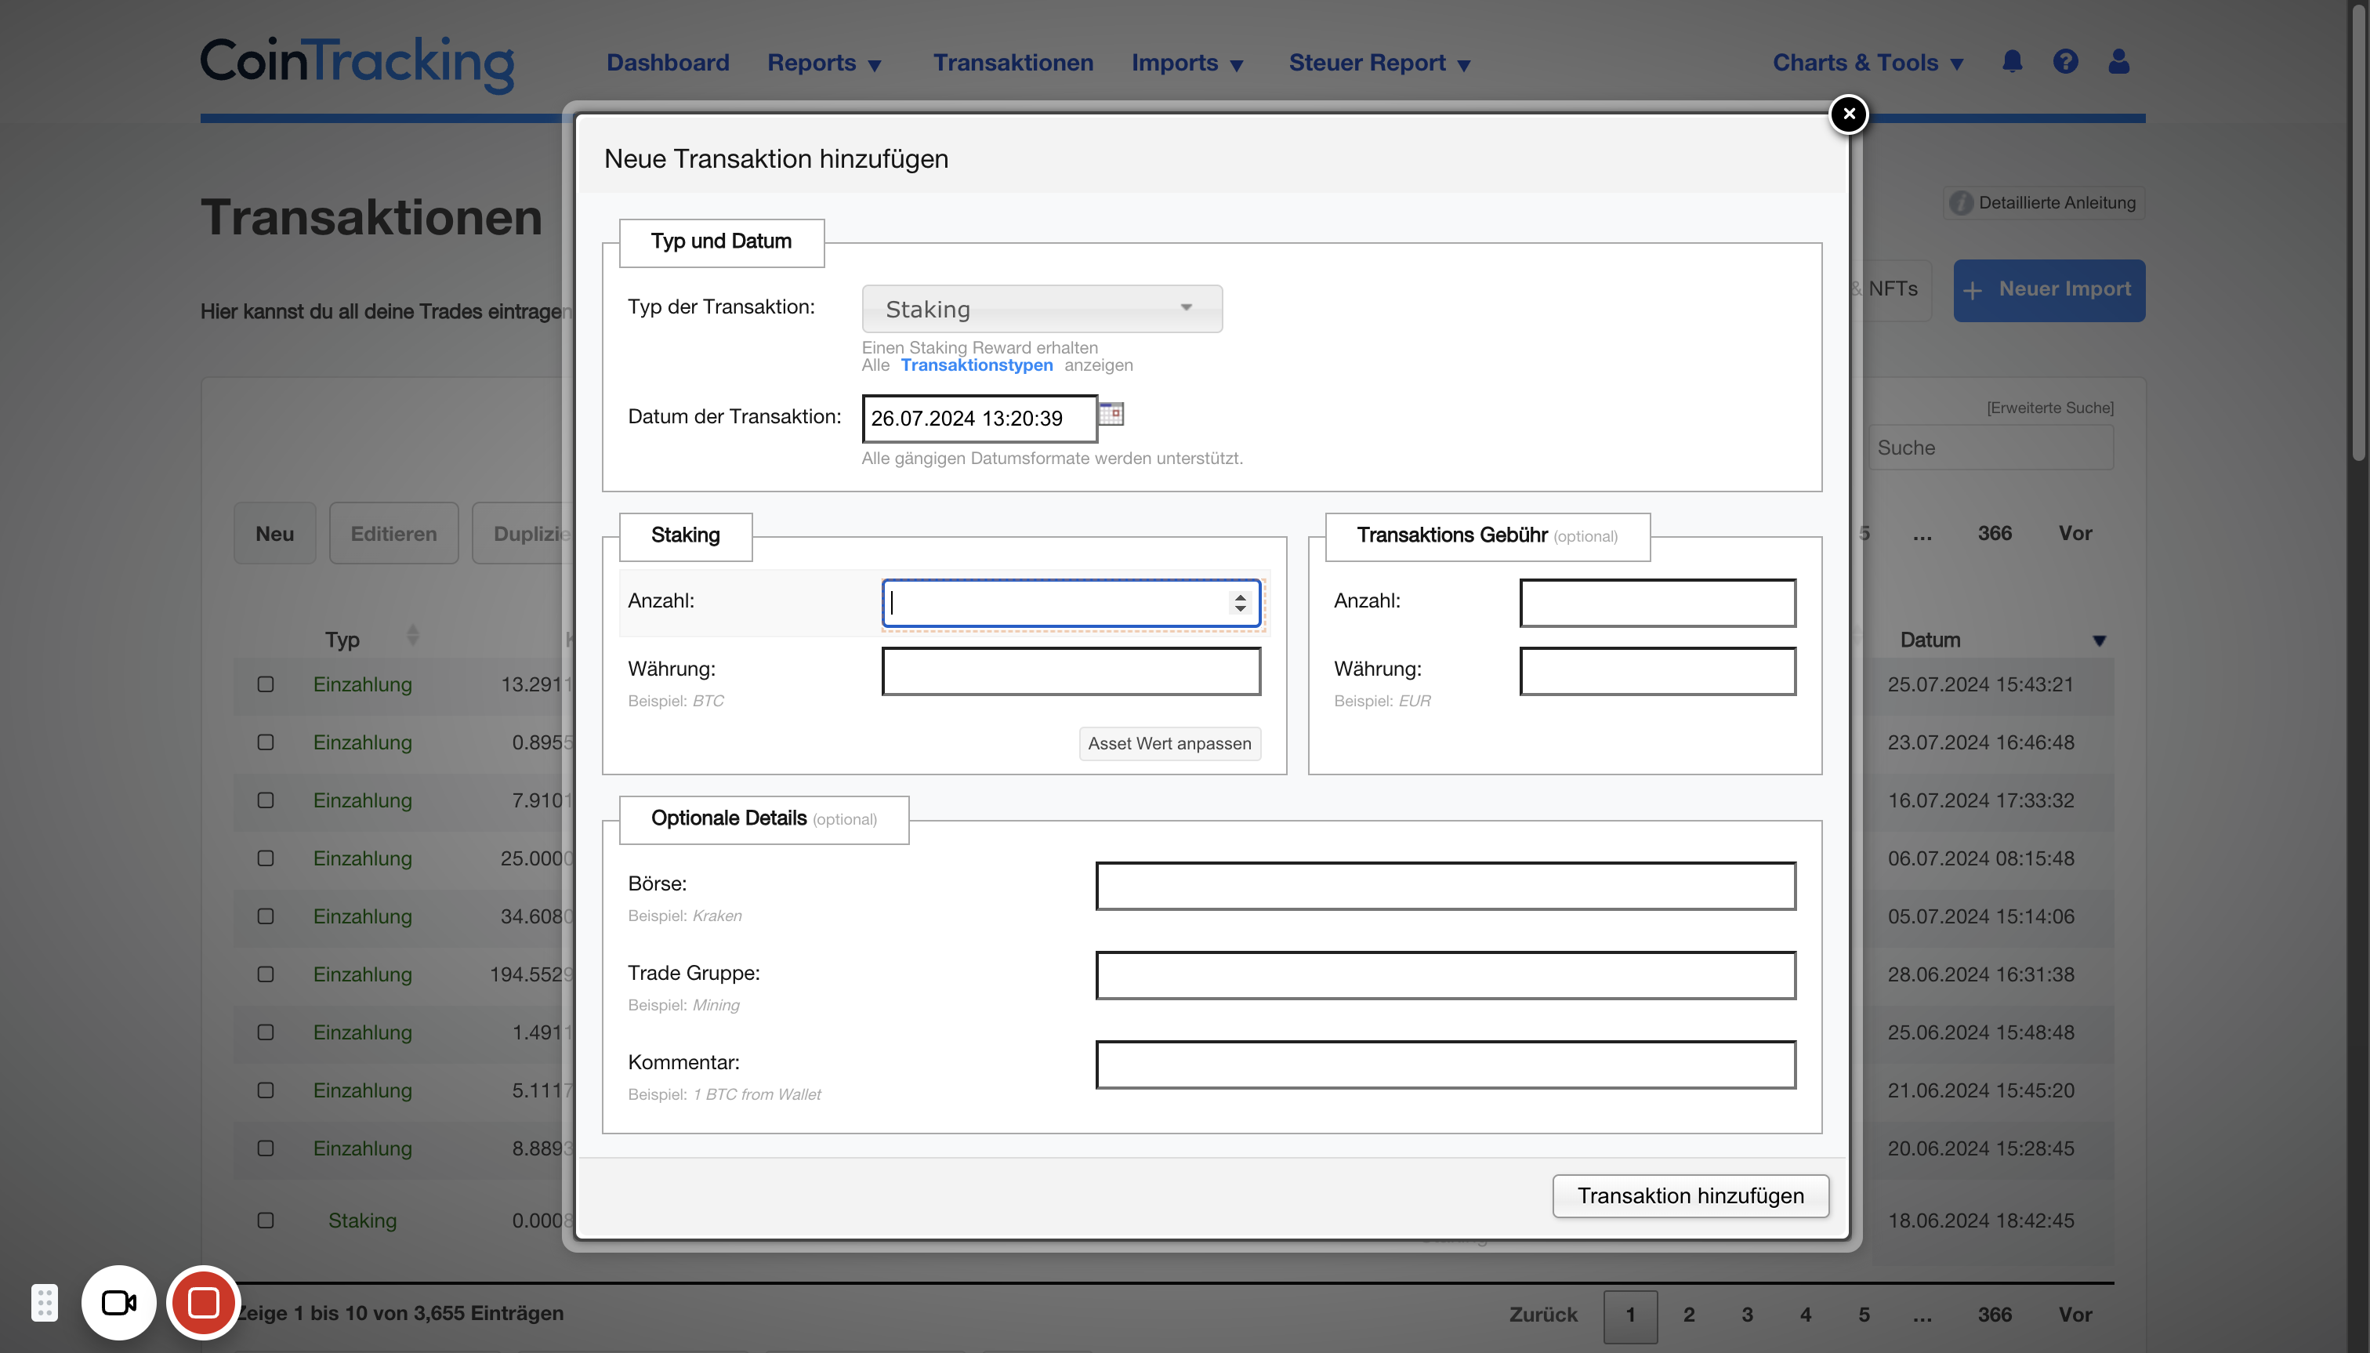Image resolution: width=2370 pixels, height=1353 pixels.
Task: Click Zurück in the bottom pagination
Action: (1543, 1315)
